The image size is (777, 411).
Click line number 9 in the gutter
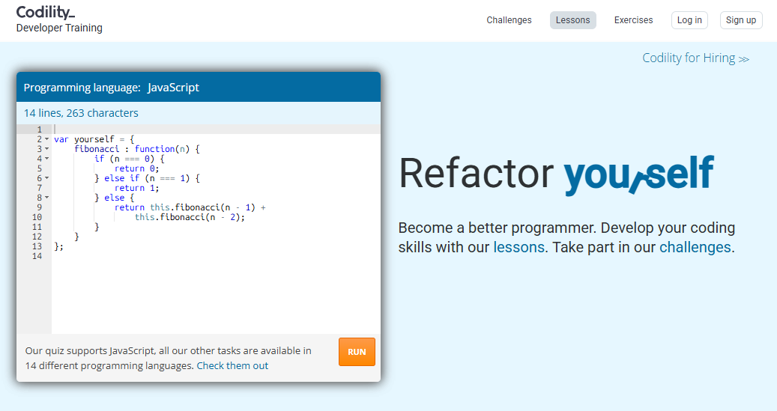pyautogui.click(x=39, y=207)
